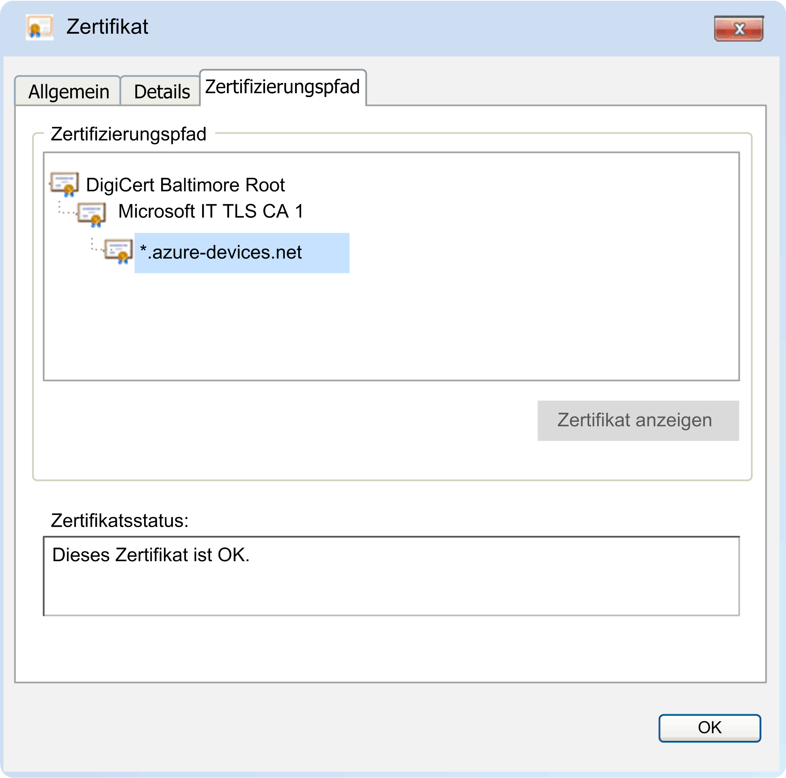Open the Details tab
The height and width of the screenshot is (778, 786).
162,91
